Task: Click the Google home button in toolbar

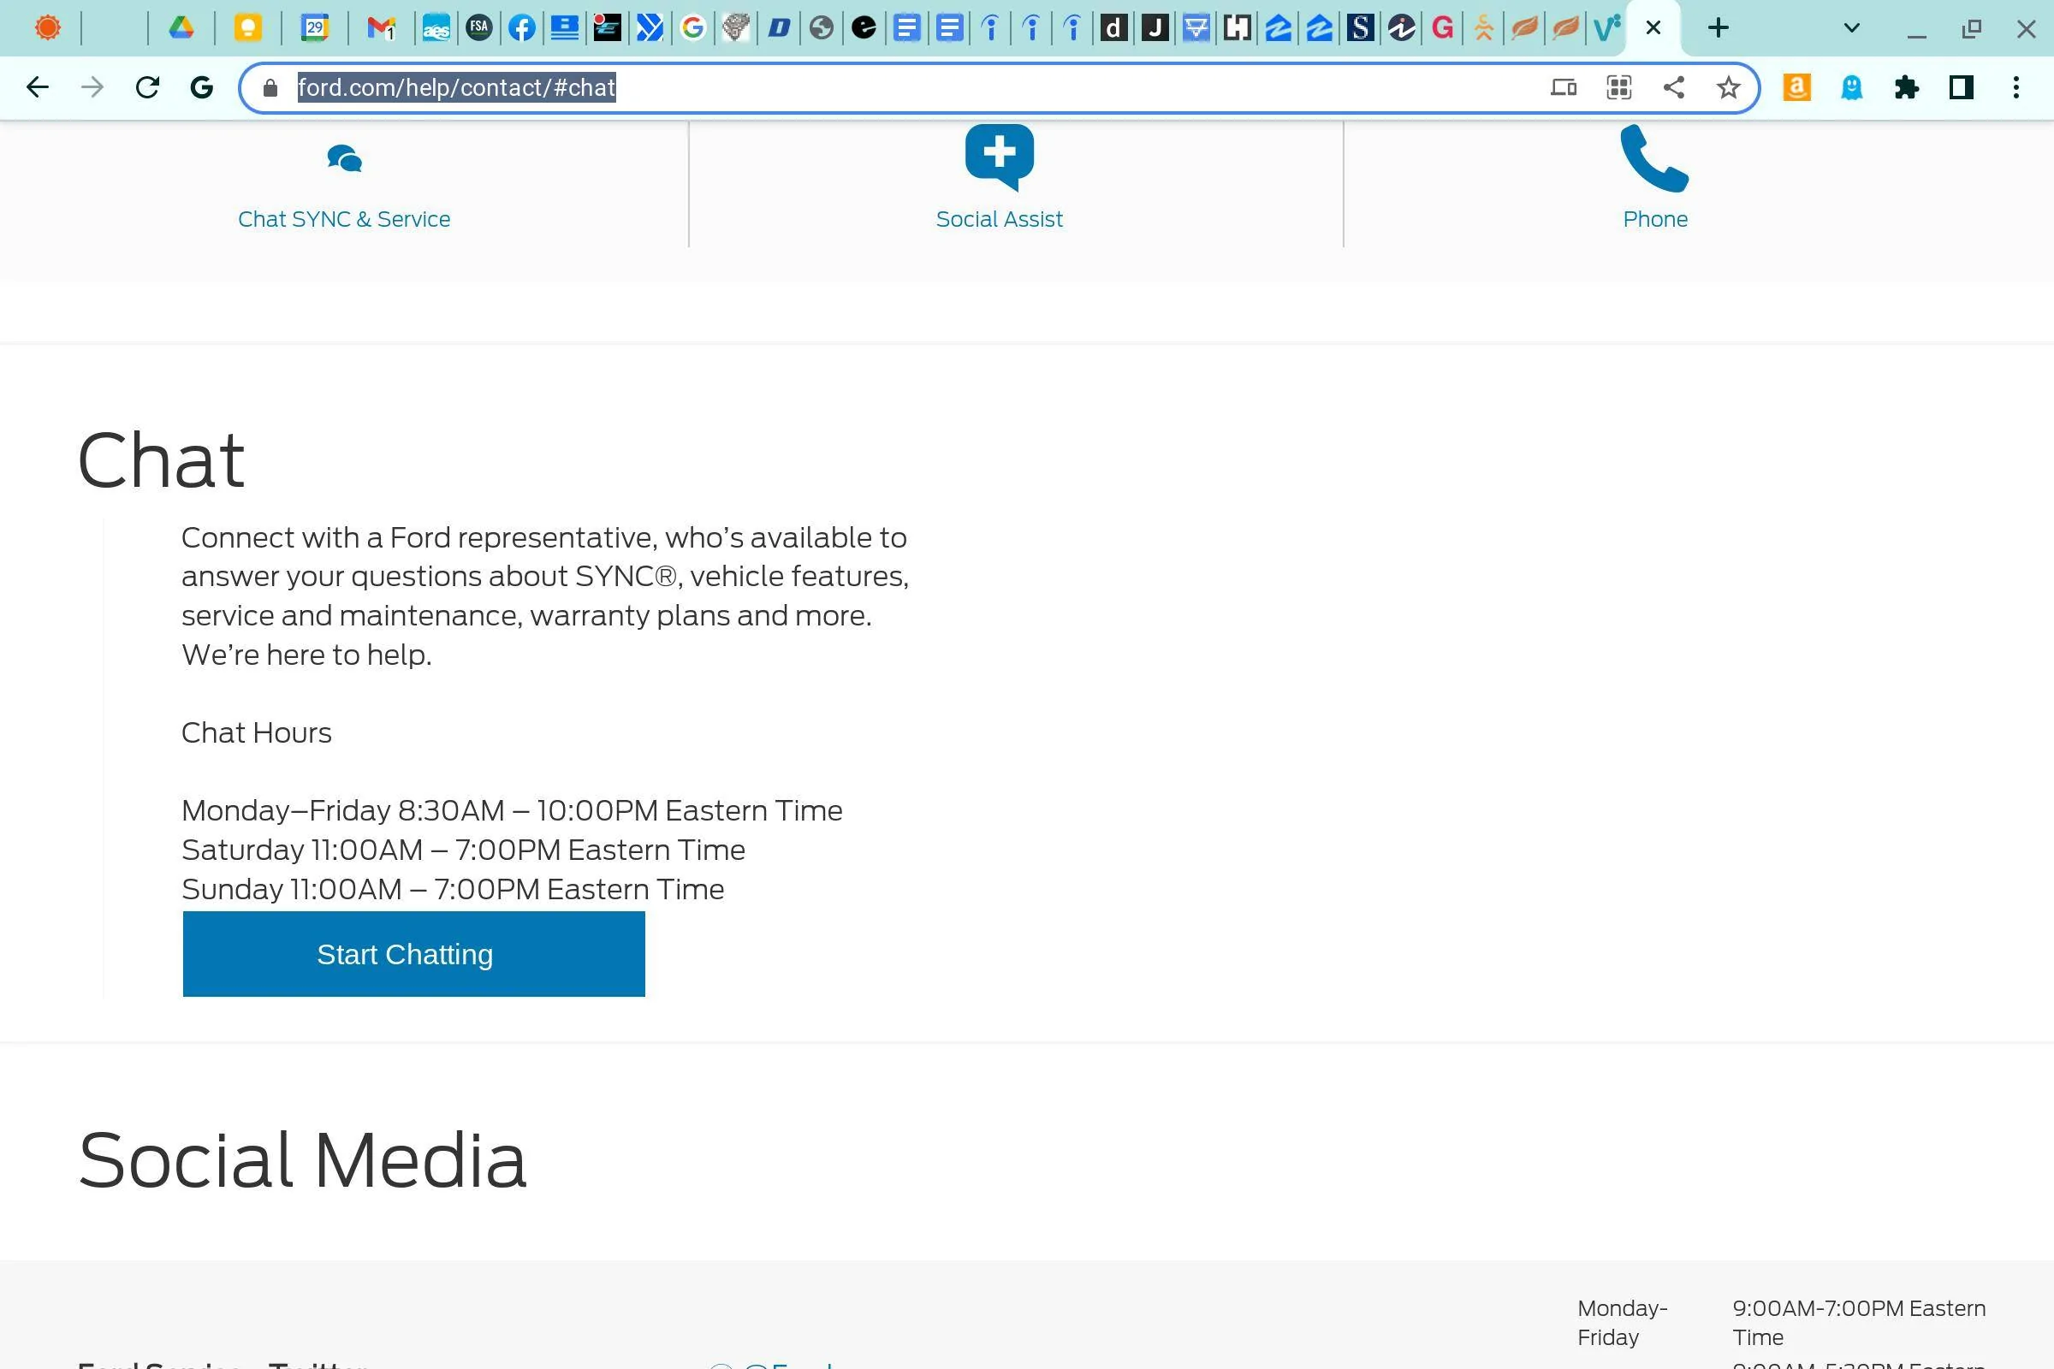Action: (x=202, y=87)
